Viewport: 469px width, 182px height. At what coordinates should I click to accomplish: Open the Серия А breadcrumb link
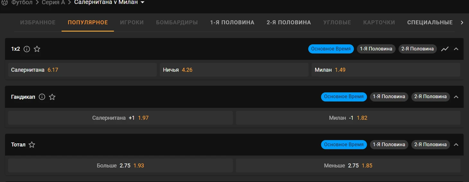click(x=53, y=3)
